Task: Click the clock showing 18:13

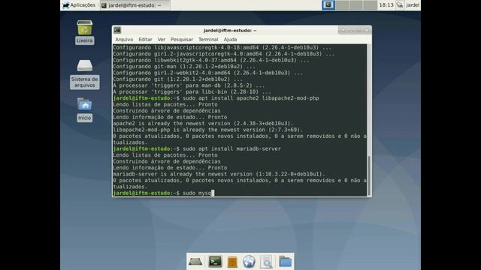Action: (x=386, y=5)
